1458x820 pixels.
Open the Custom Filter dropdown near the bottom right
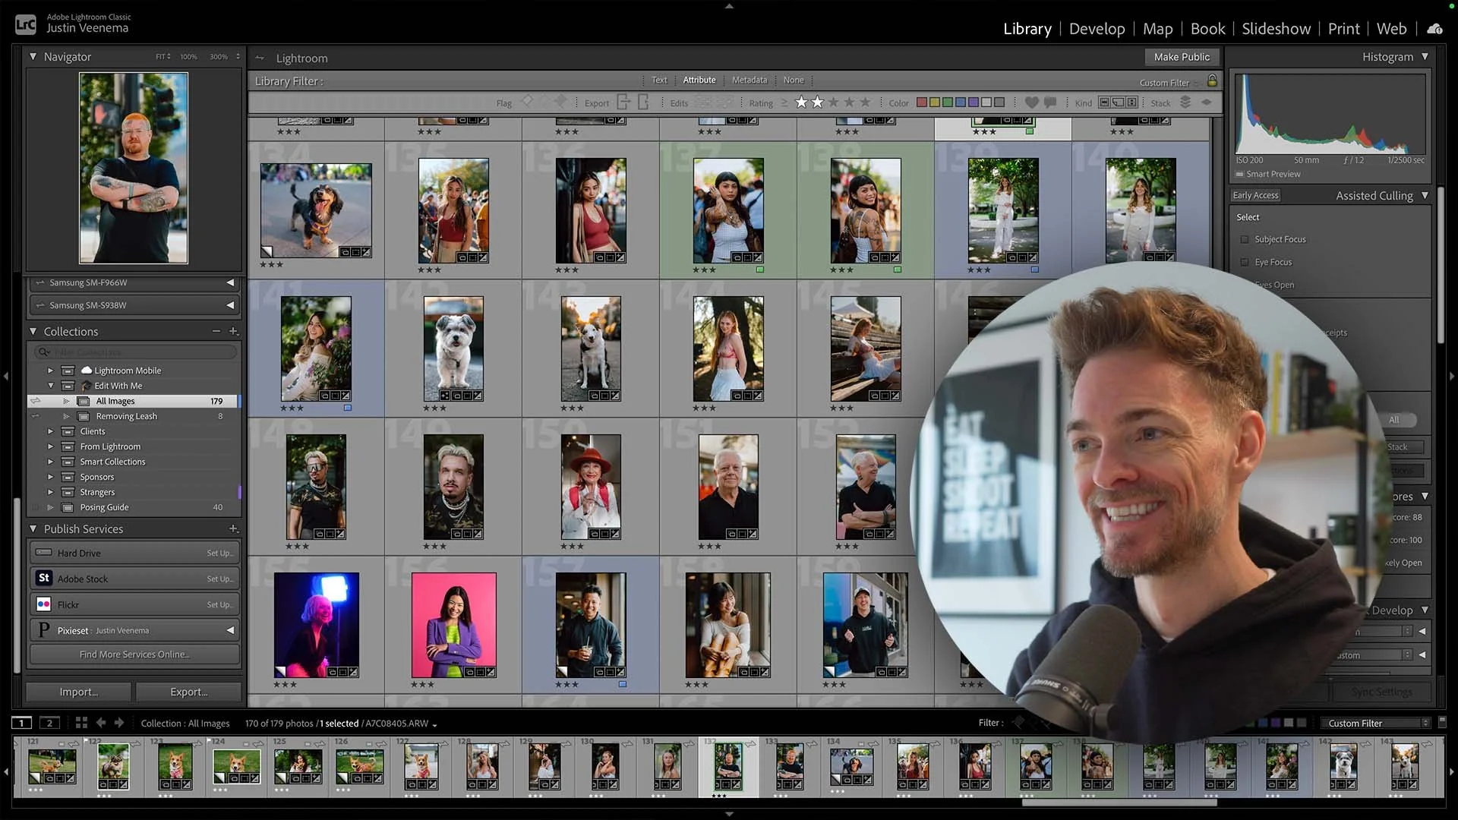point(1374,723)
